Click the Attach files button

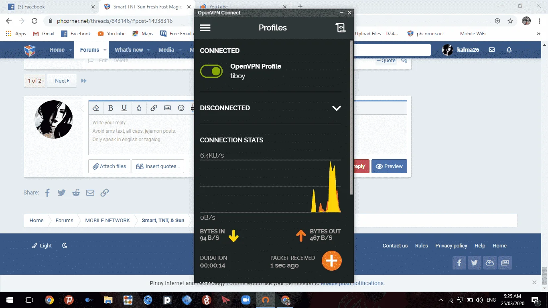point(110,166)
